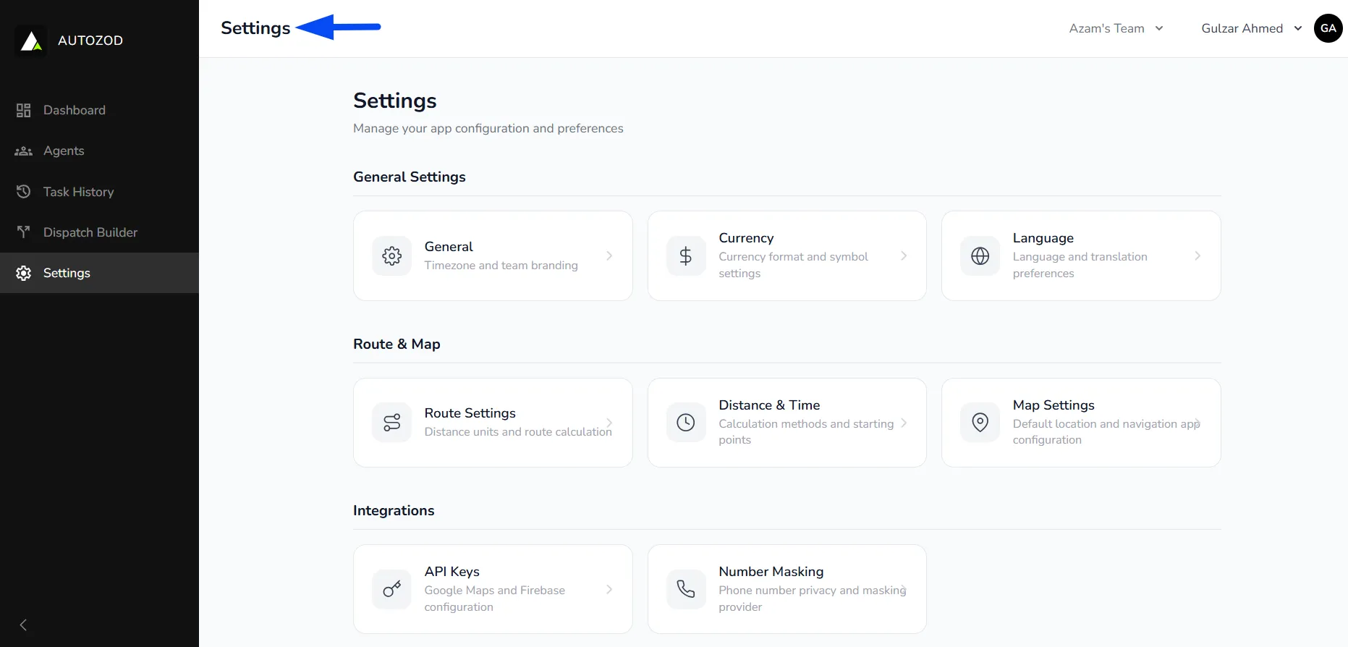The height and width of the screenshot is (647, 1348).
Task: Click the key icon on API Keys card
Action: [x=392, y=589]
